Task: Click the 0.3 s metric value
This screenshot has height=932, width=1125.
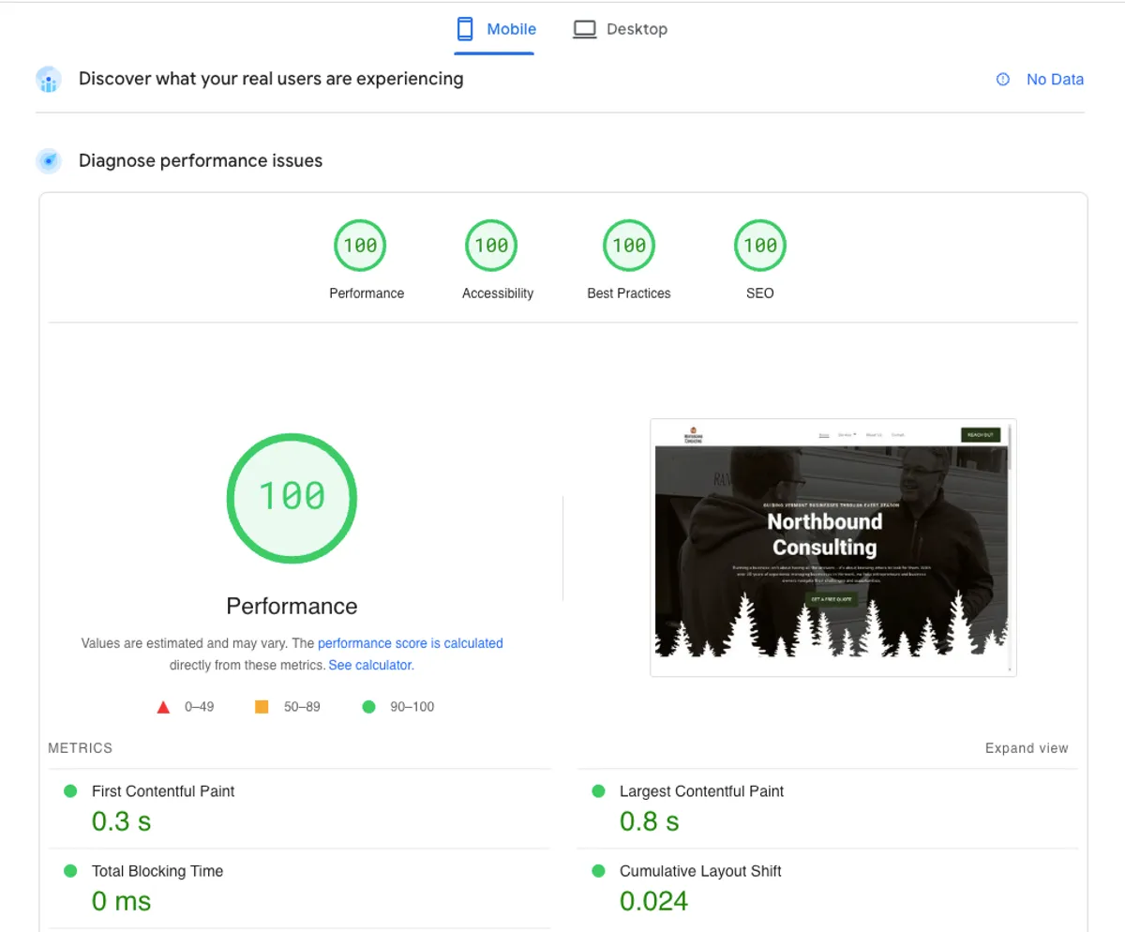Action: pos(121,821)
